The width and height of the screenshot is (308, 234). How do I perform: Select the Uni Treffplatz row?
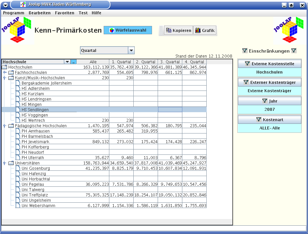(35, 195)
